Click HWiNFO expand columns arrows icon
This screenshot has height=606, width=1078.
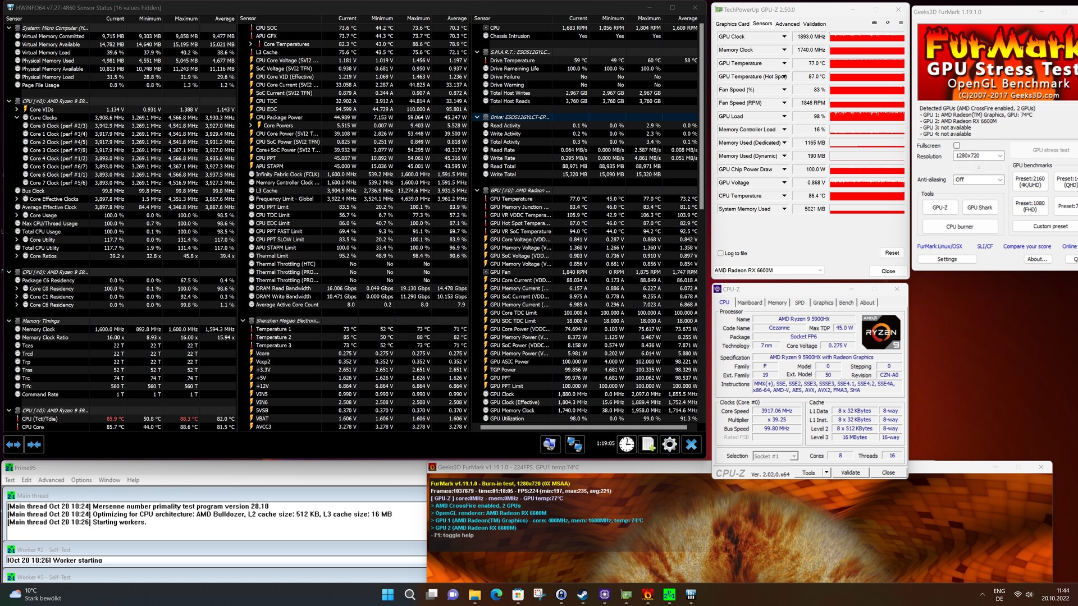tap(13, 444)
